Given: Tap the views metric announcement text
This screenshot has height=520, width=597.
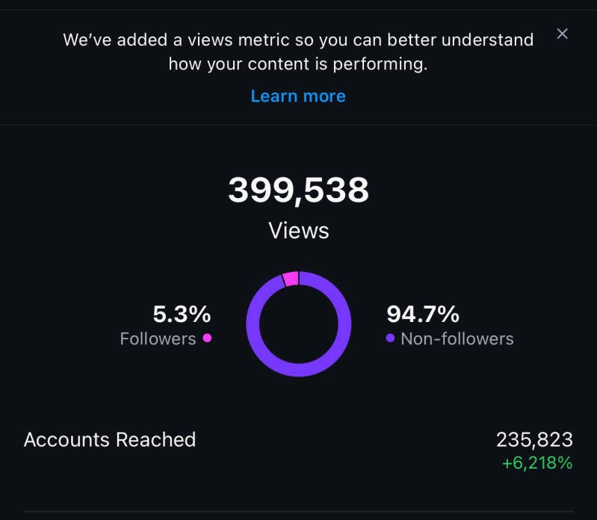Looking at the screenshot, I should pyautogui.click(x=298, y=52).
